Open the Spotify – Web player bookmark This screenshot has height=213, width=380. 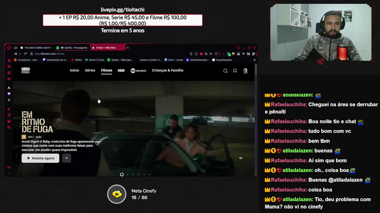(x=120, y=60)
